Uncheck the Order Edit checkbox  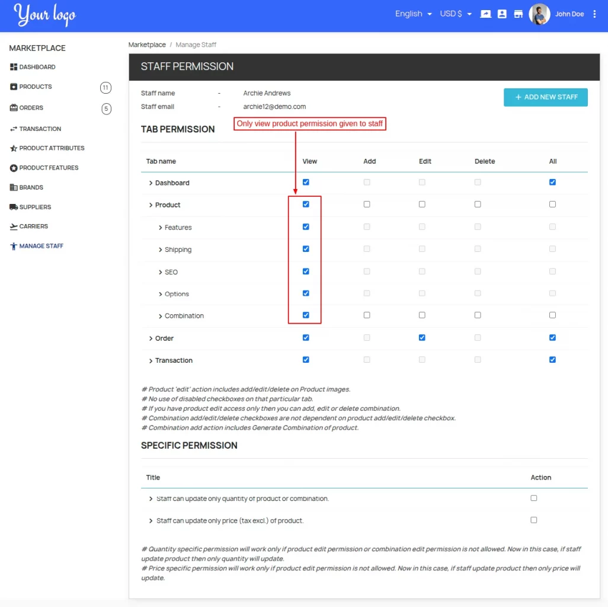(422, 337)
